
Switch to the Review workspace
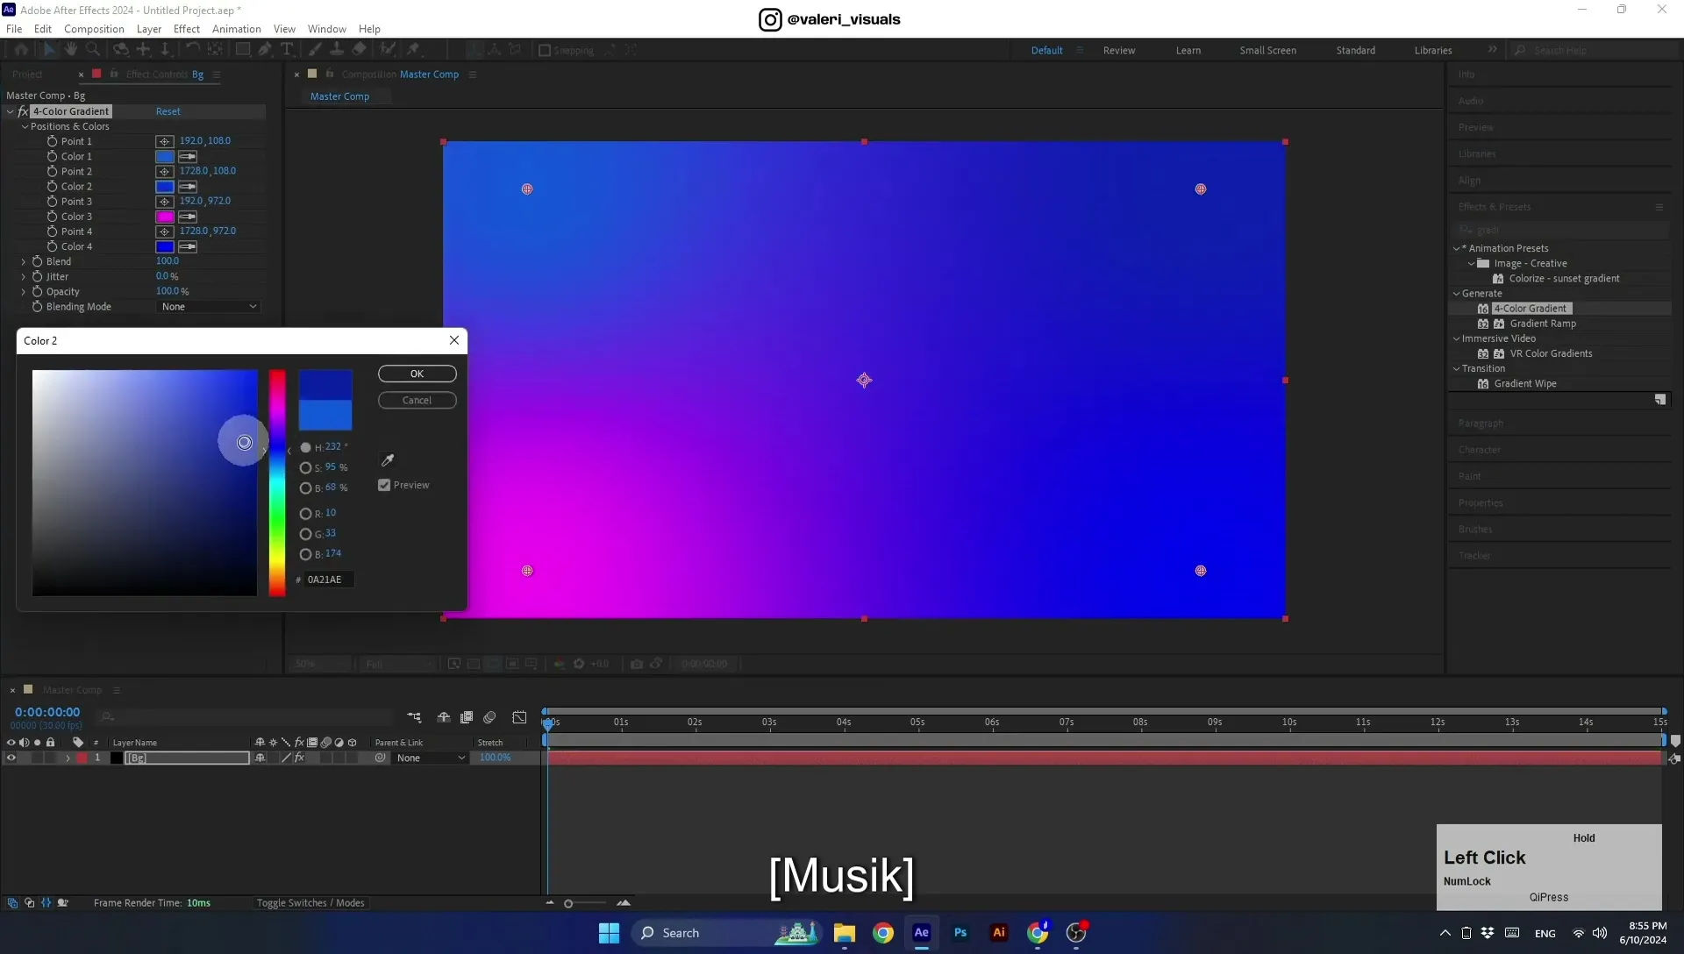click(1118, 50)
